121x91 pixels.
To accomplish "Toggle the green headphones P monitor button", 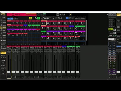I will tap(111, 29).
